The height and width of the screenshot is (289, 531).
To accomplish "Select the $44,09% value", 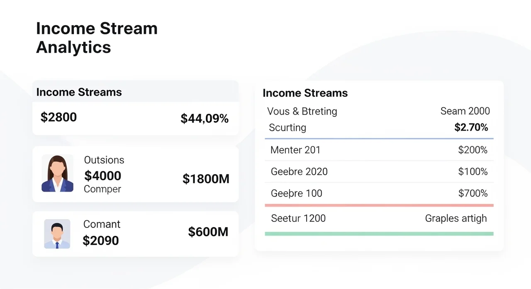I will (x=205, y=119).
